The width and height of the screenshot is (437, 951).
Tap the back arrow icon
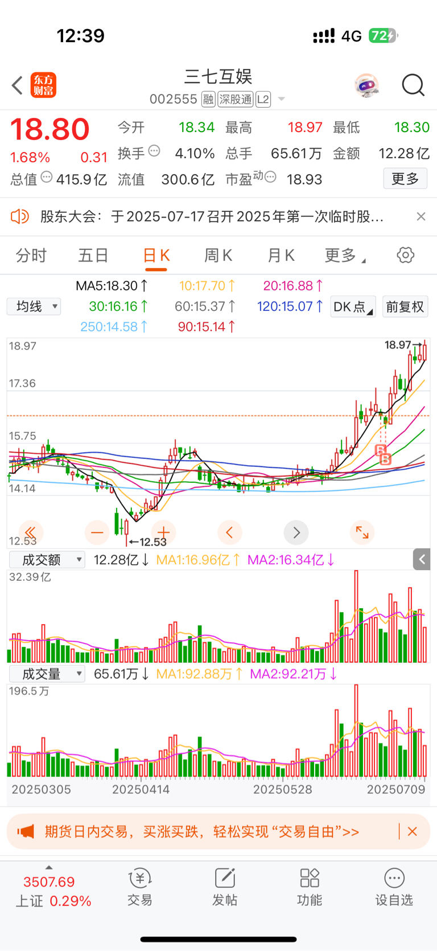[x=17, y=85]
